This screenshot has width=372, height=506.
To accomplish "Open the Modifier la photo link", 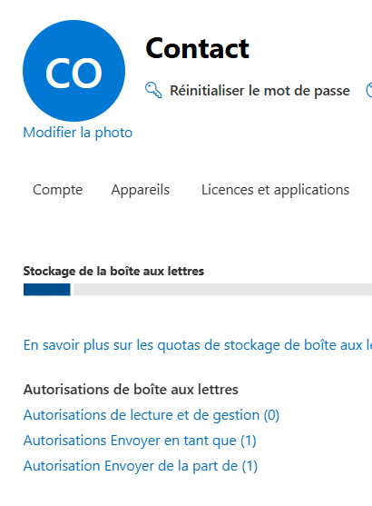I will [x=78, y=133].
